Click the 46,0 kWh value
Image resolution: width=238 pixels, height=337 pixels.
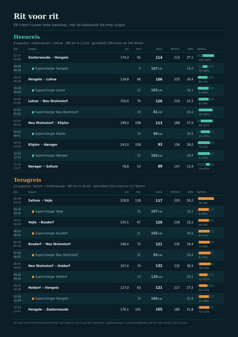(x=190, y=112)
